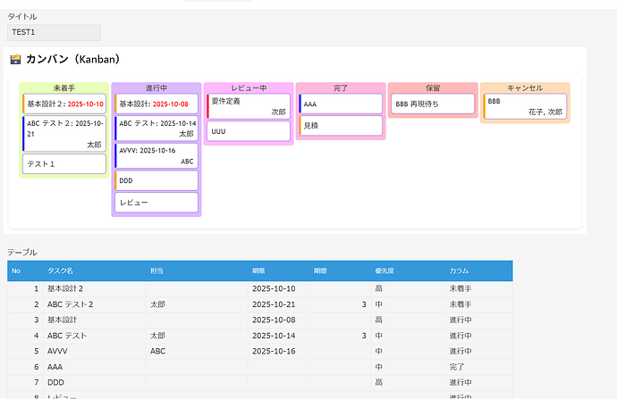617x399 pixels.
Task: Click the Kanban board icon beside the heading
Action: click(x=15, y=60)
